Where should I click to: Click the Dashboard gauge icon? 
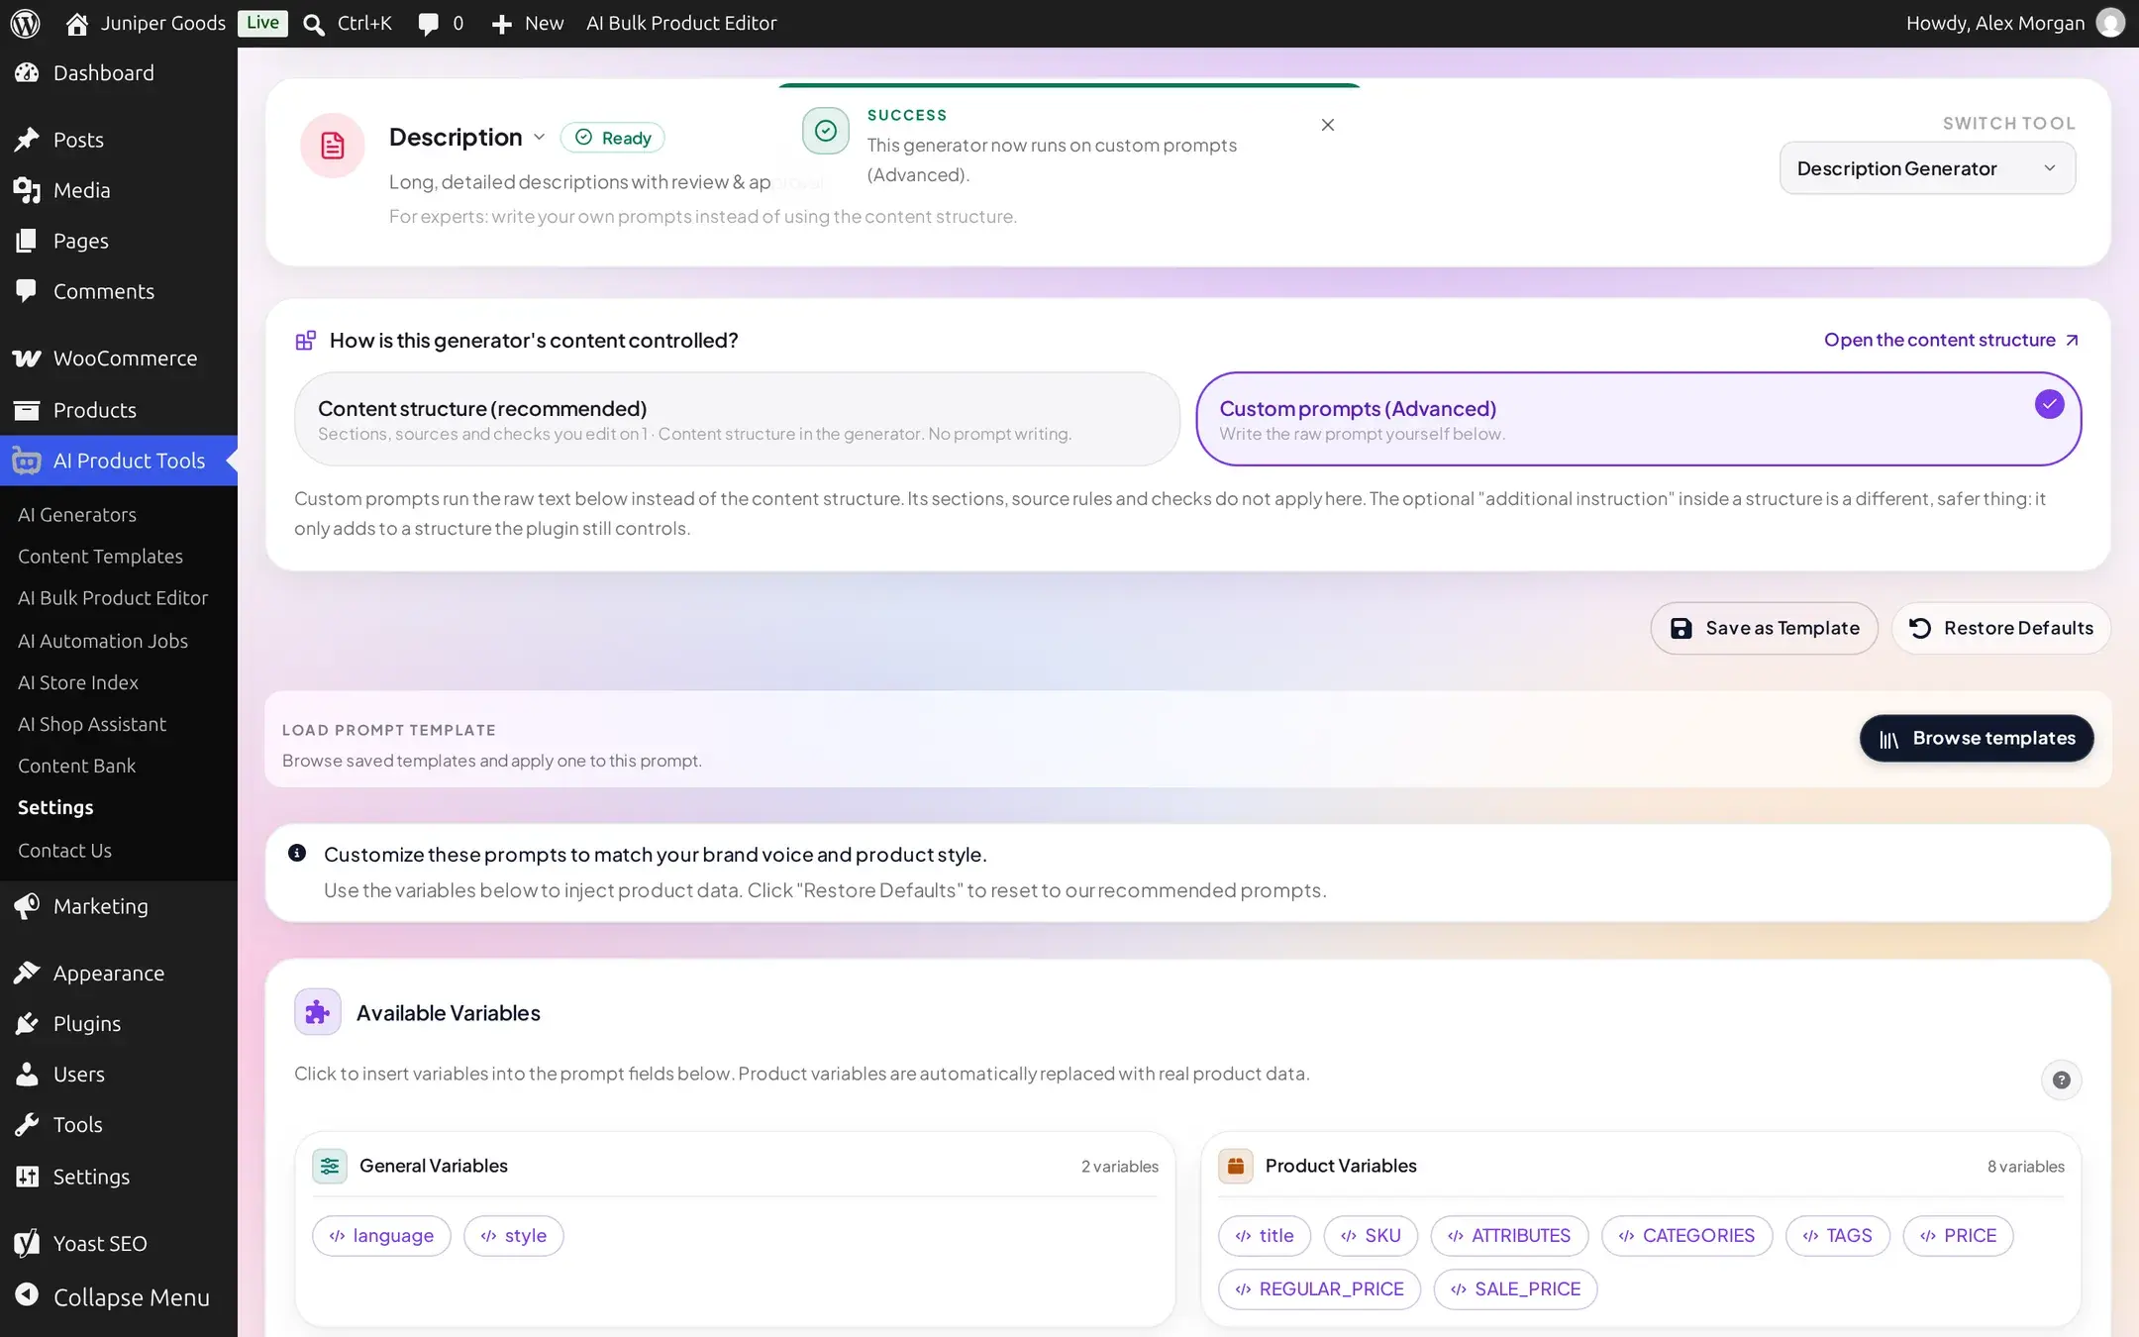click(27, 72)
